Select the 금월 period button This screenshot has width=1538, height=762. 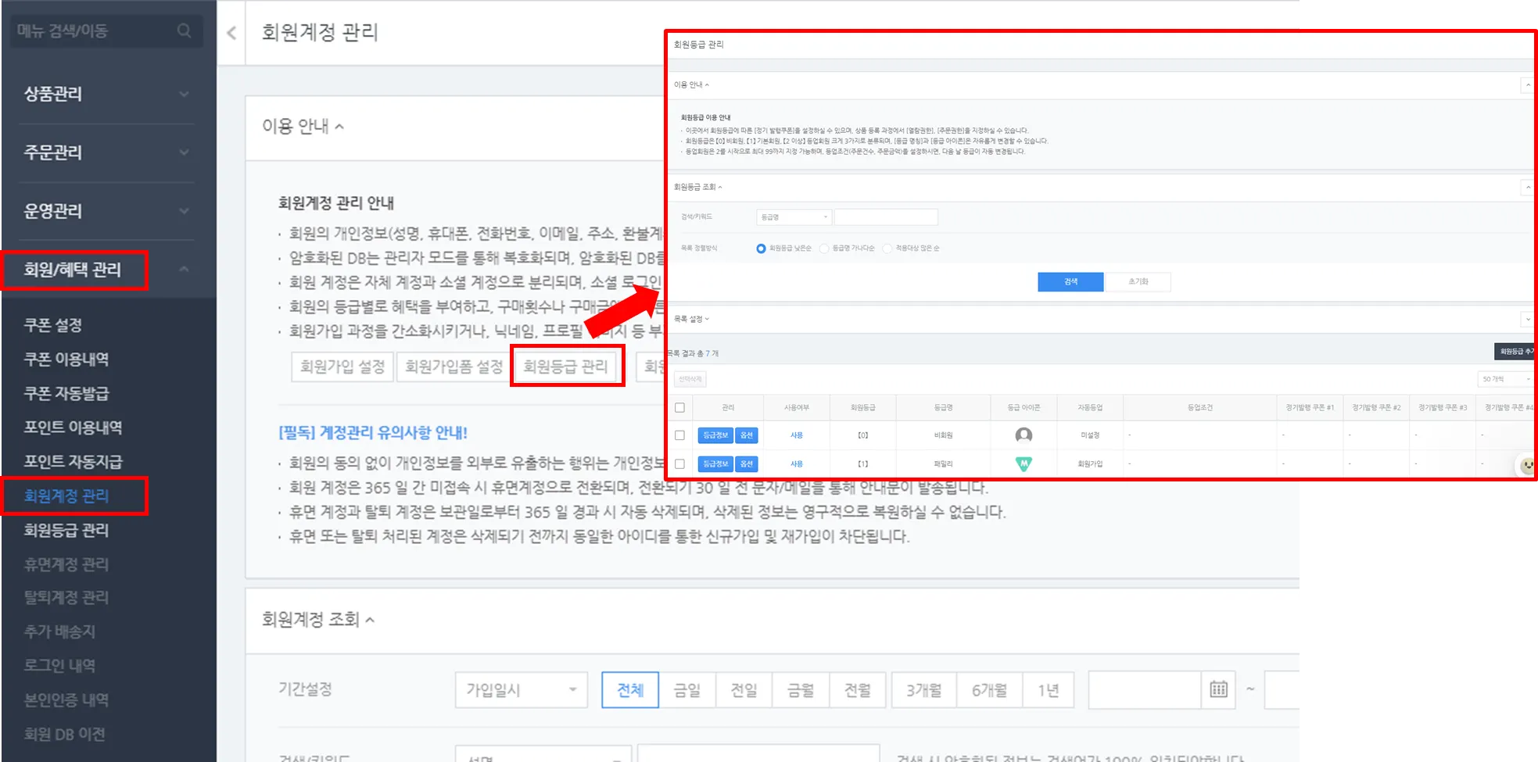[801, 690]
